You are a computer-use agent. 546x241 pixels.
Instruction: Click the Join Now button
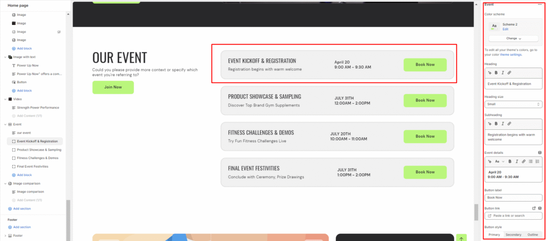tap(113, 87)
